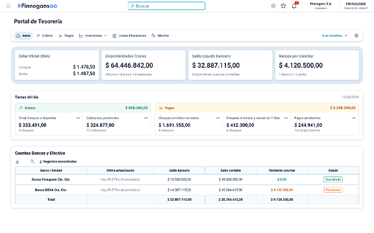Open Cheques emitidos a vencer arrow
The height and width of the screenshot is (233, 374).
286,118
